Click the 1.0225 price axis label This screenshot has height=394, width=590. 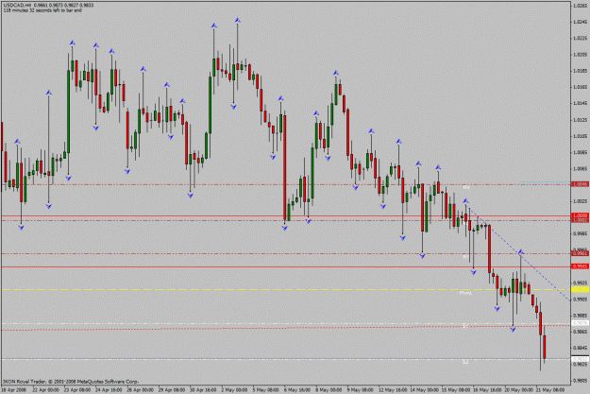click(580, 38)
